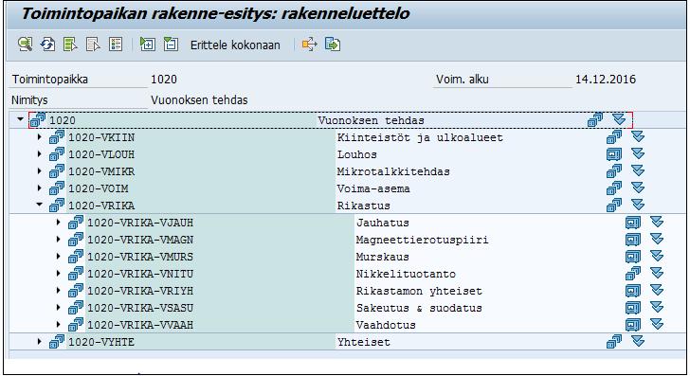Click the blue document with green arrow icon
This screenshot has width=690, height=376.
click(333, 45)
